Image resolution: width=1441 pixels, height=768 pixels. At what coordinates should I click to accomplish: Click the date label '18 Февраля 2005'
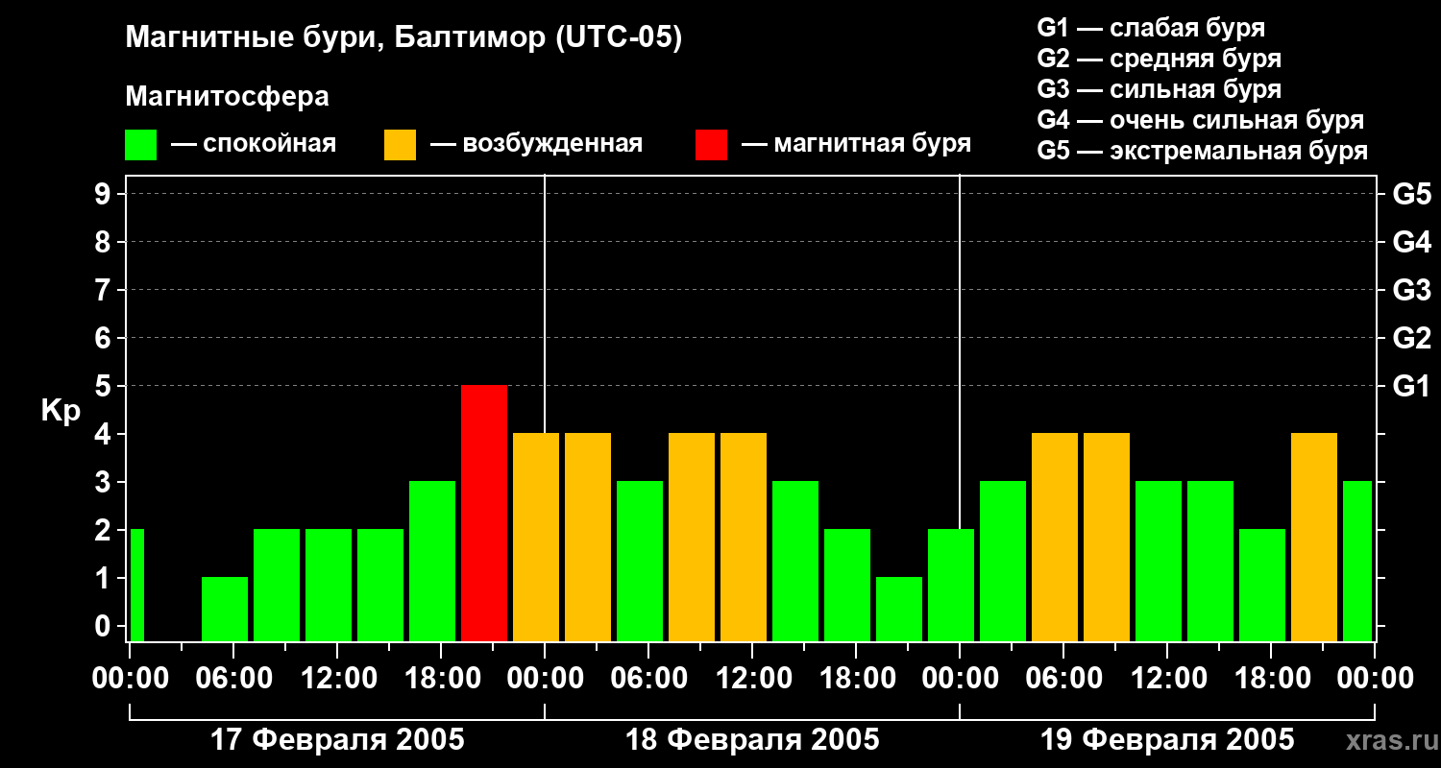click(x=752, y=740)
